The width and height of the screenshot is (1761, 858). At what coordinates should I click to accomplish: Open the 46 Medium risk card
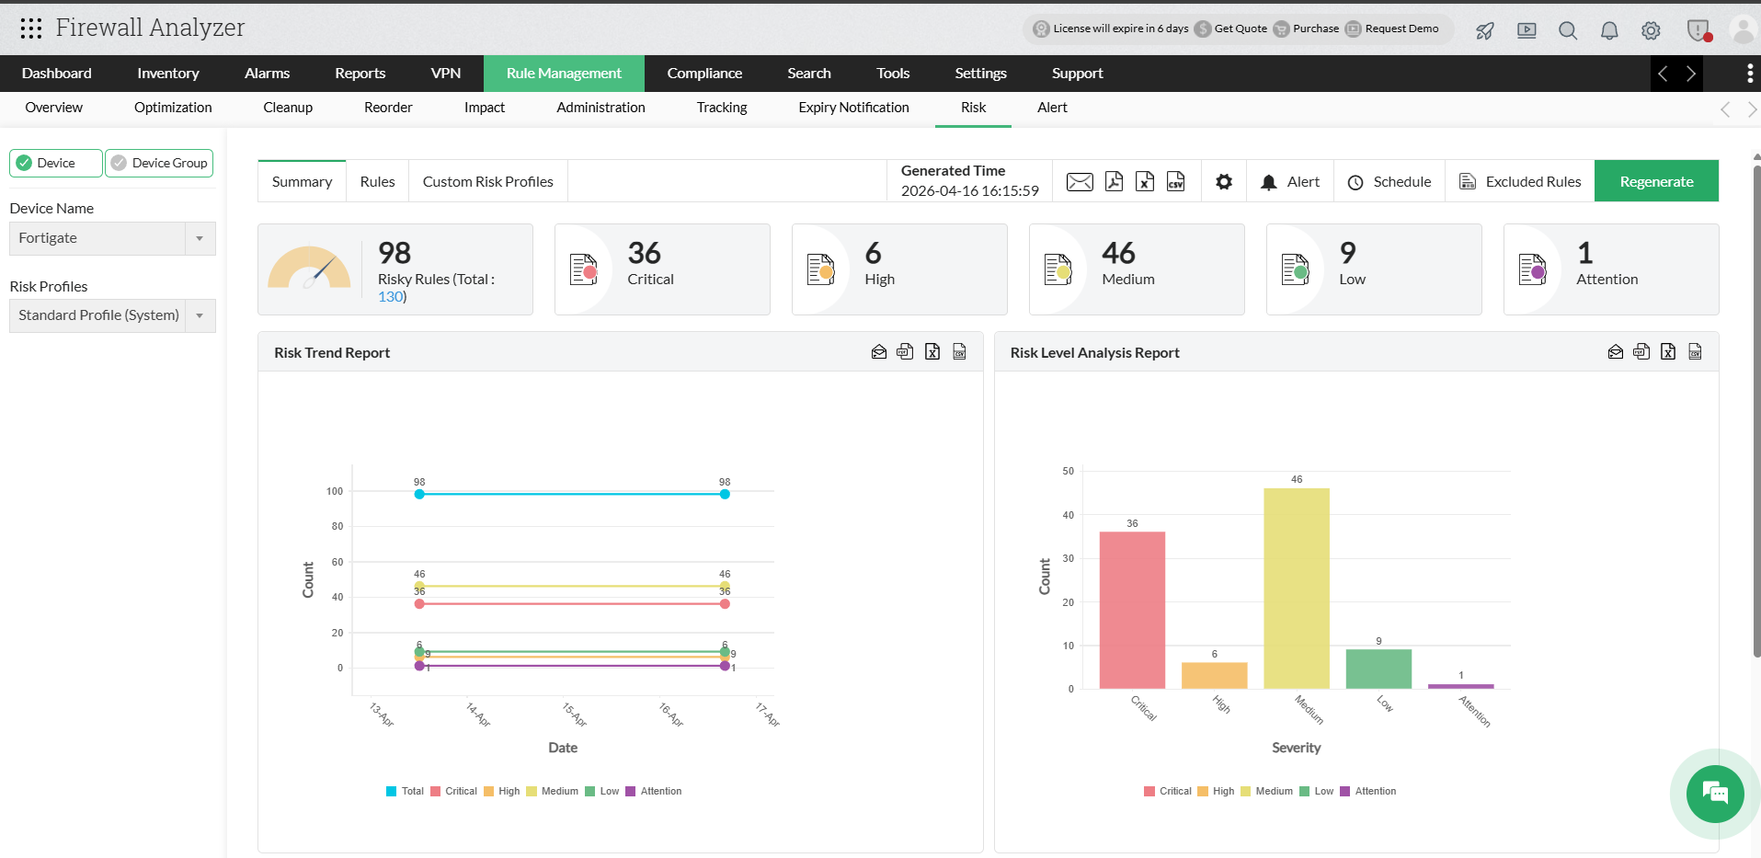click(x=1137, y=269)
